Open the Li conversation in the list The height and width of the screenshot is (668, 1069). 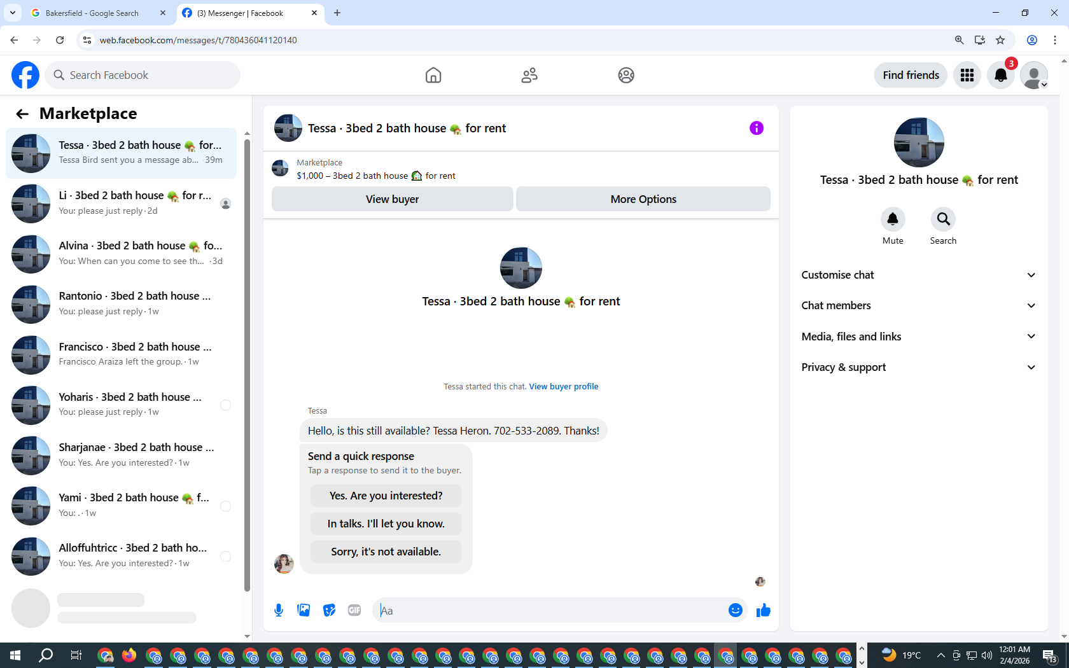pyautogui.click(x=121, y=204)
